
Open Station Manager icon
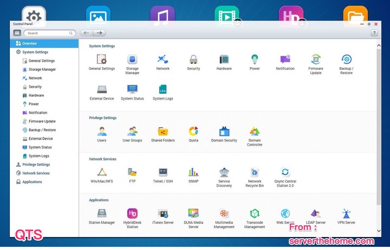pos(102,213)
